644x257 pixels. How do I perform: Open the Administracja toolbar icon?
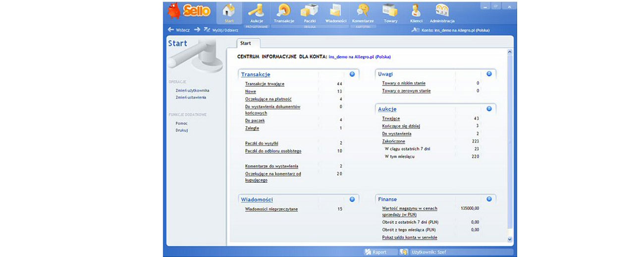pos(442,13)
